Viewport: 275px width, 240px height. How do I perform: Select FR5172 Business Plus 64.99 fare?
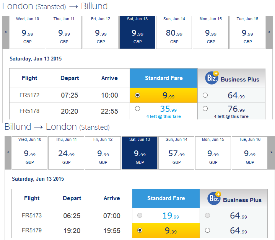[205, 95]
